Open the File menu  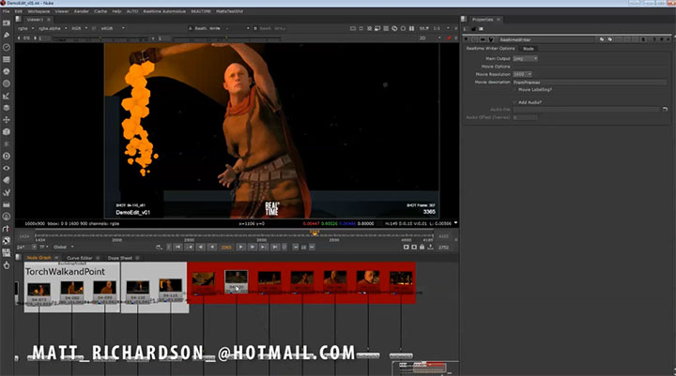(6, 11)
